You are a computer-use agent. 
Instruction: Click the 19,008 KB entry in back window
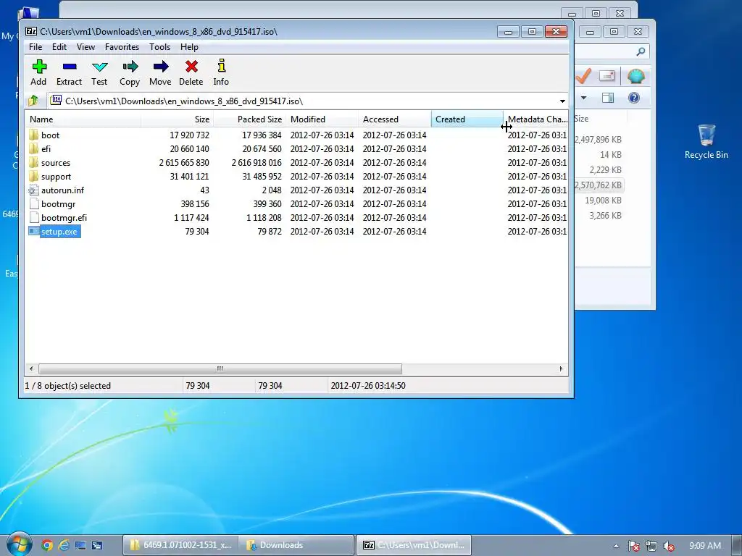tap(603, 201)
